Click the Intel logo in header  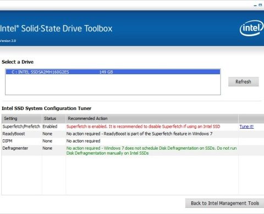click(251, 28)
